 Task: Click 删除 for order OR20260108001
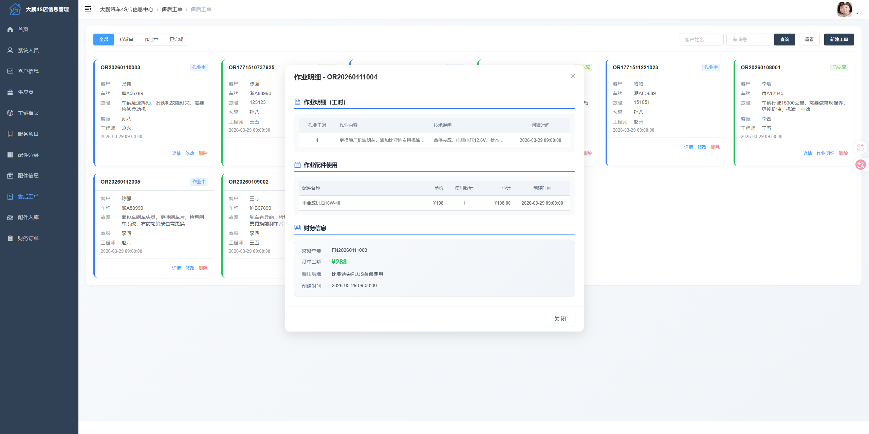tap(843, 153)
